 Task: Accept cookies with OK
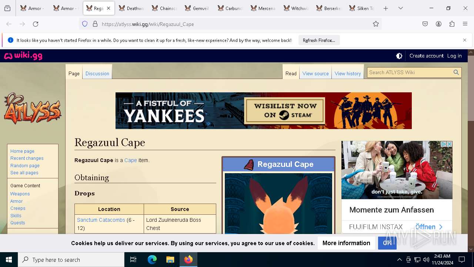click(x=387, y=243)
